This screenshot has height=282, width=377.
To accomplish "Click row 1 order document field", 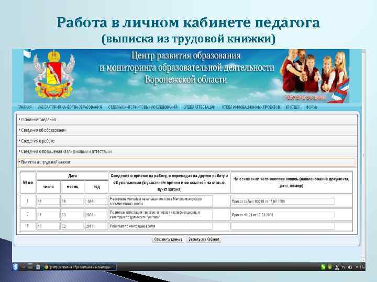I will click(283, 201).
